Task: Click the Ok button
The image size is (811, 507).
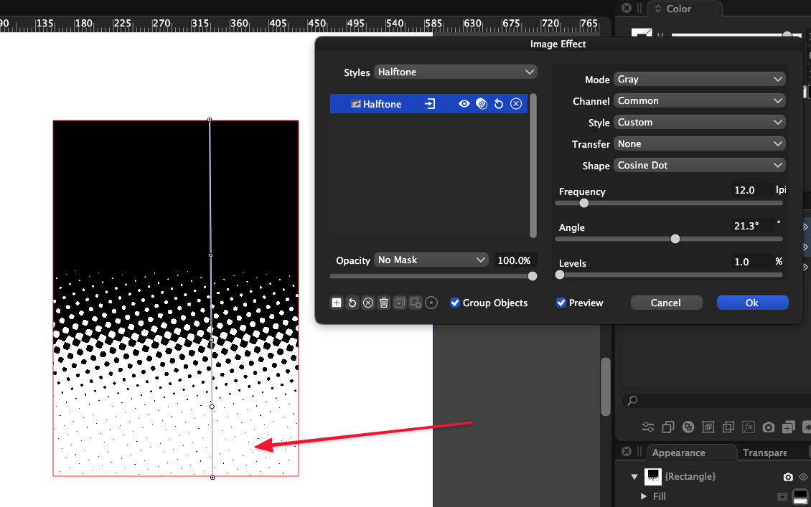Action: [752, 303]
